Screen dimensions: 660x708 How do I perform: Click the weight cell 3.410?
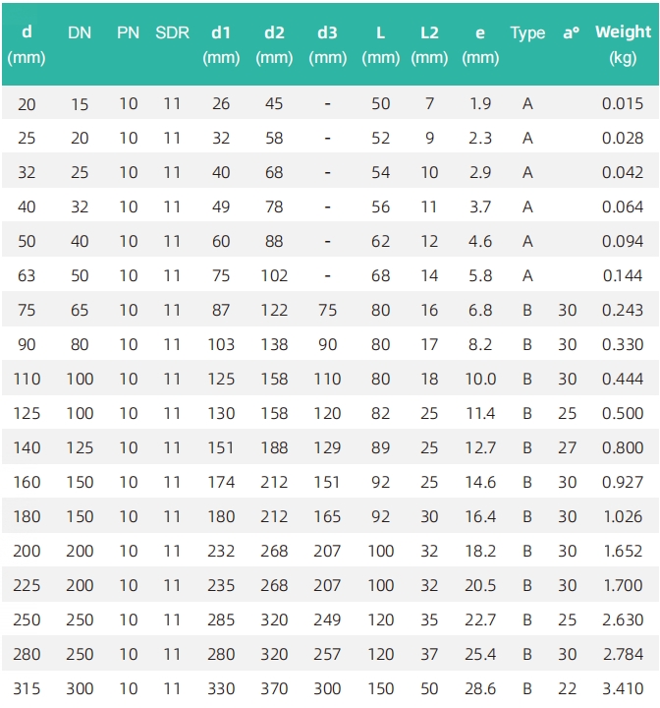tap(623, 688)
